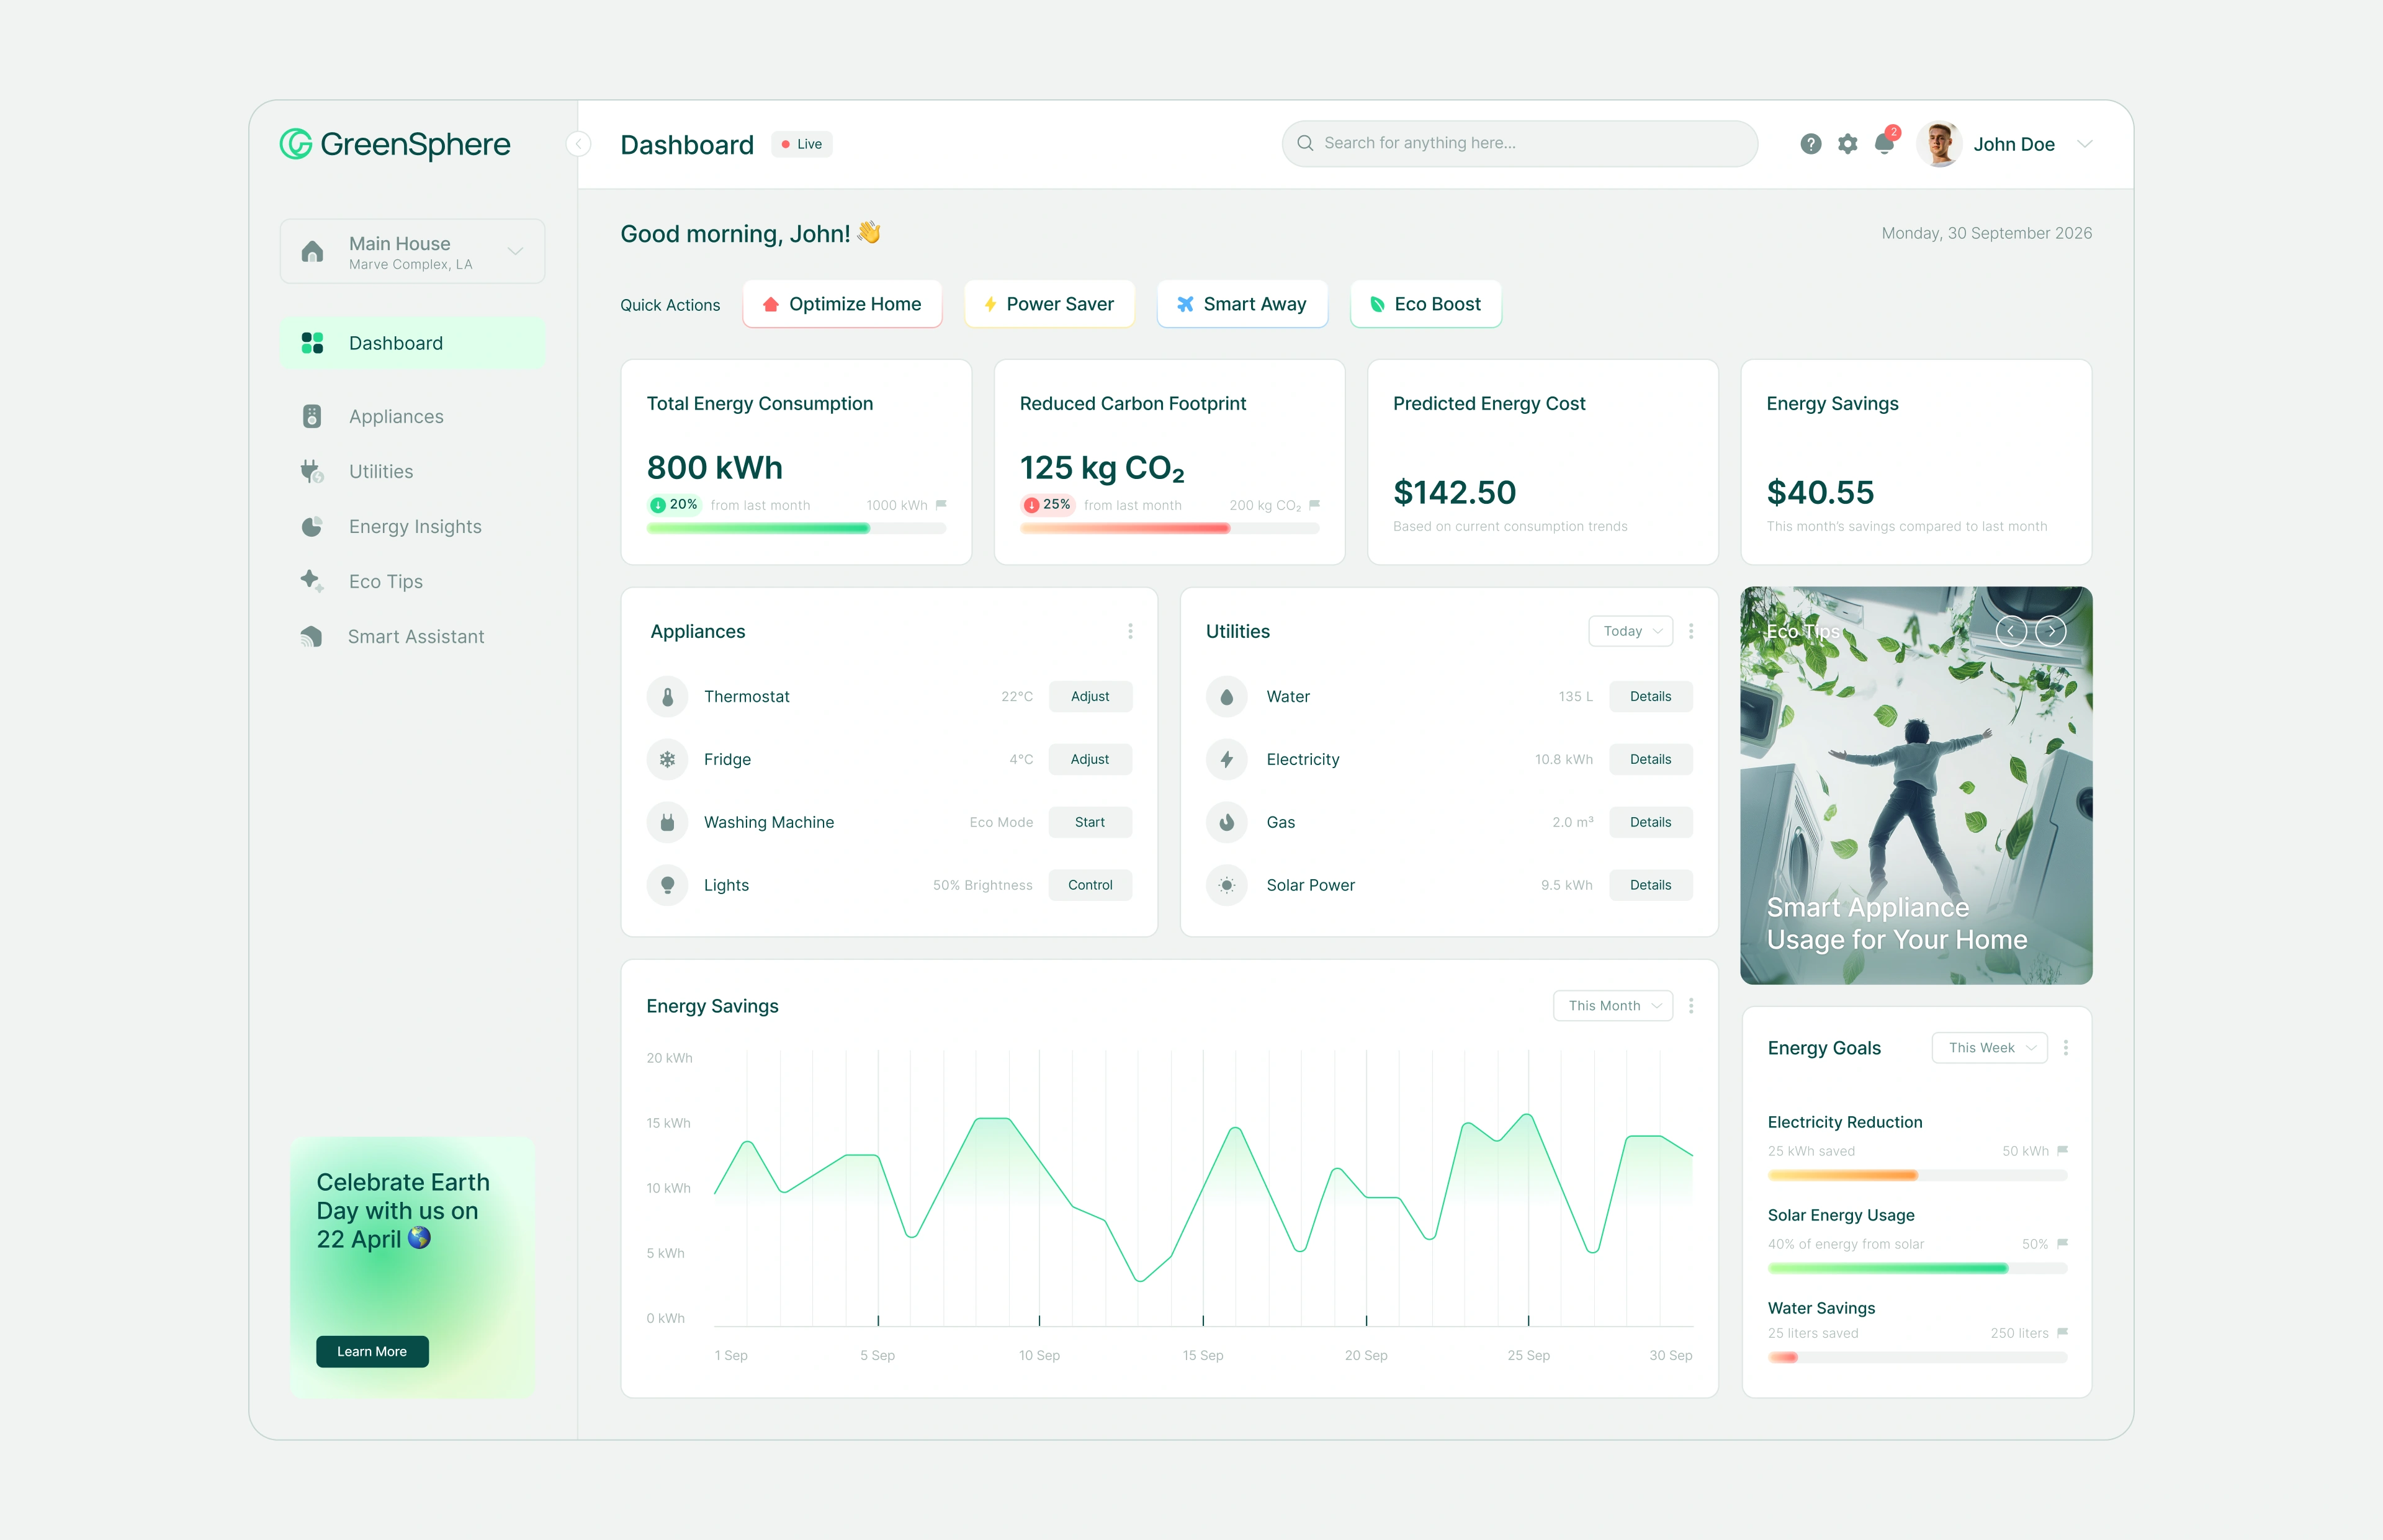This screenshot has width=2383, height=1540.
Task: Open the Today dropdown in Utilities
Action: click(x=1630, y=631)
